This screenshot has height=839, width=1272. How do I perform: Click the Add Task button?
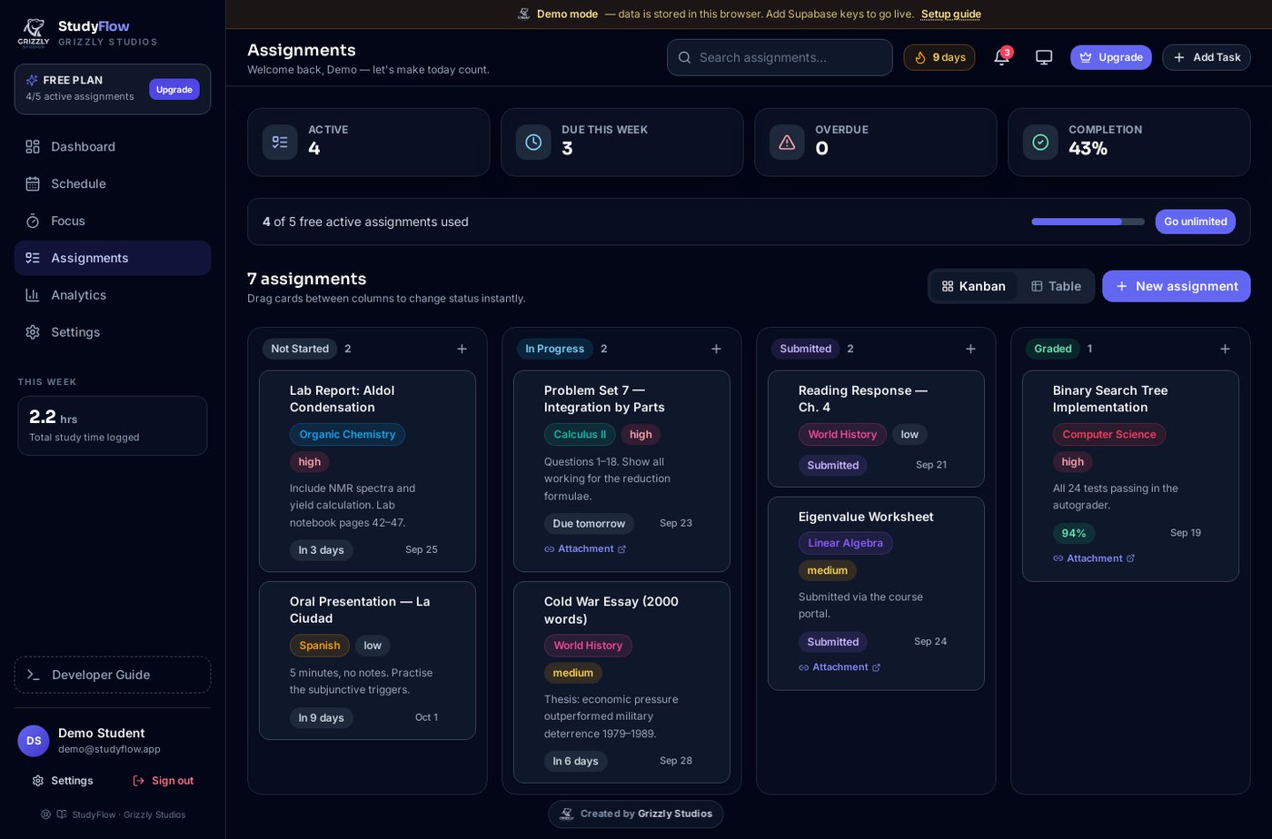click(1207, 57)
